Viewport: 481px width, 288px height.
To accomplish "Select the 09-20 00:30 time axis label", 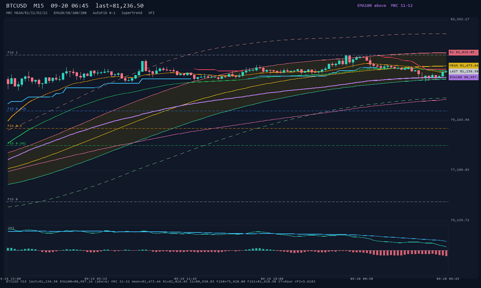I will [362, 279].
